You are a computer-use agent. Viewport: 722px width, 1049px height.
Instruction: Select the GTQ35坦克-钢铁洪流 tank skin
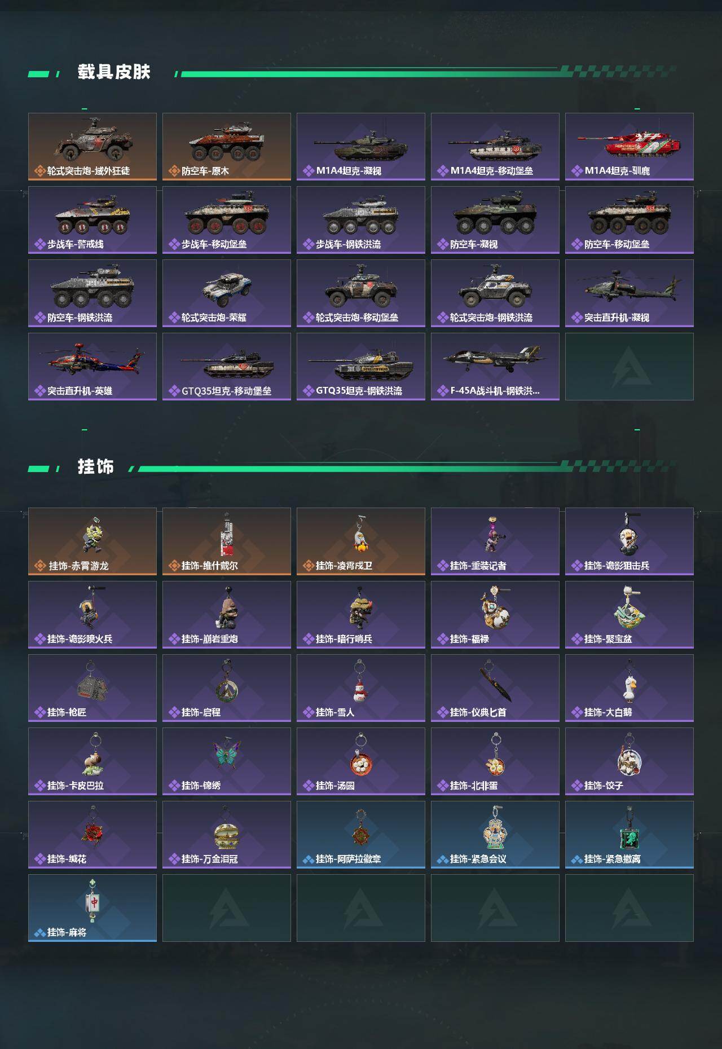pos(361,367)
